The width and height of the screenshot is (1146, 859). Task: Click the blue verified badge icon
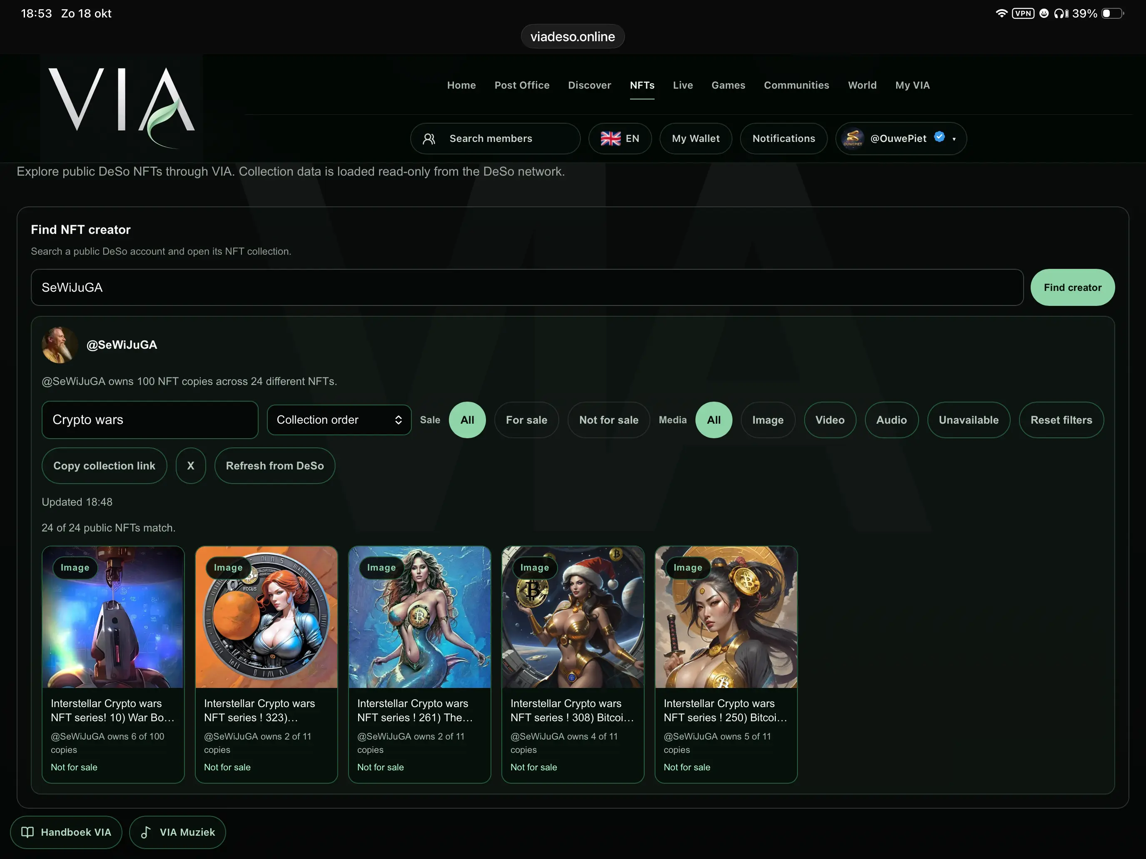click(x=939, y=137)
